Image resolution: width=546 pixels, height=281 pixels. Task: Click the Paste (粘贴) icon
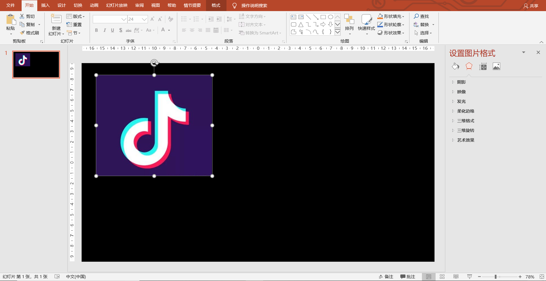pos(11,19)
